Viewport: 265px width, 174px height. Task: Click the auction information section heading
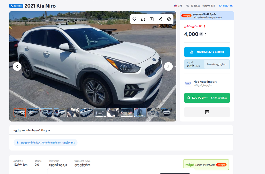[x=32, y=131]
